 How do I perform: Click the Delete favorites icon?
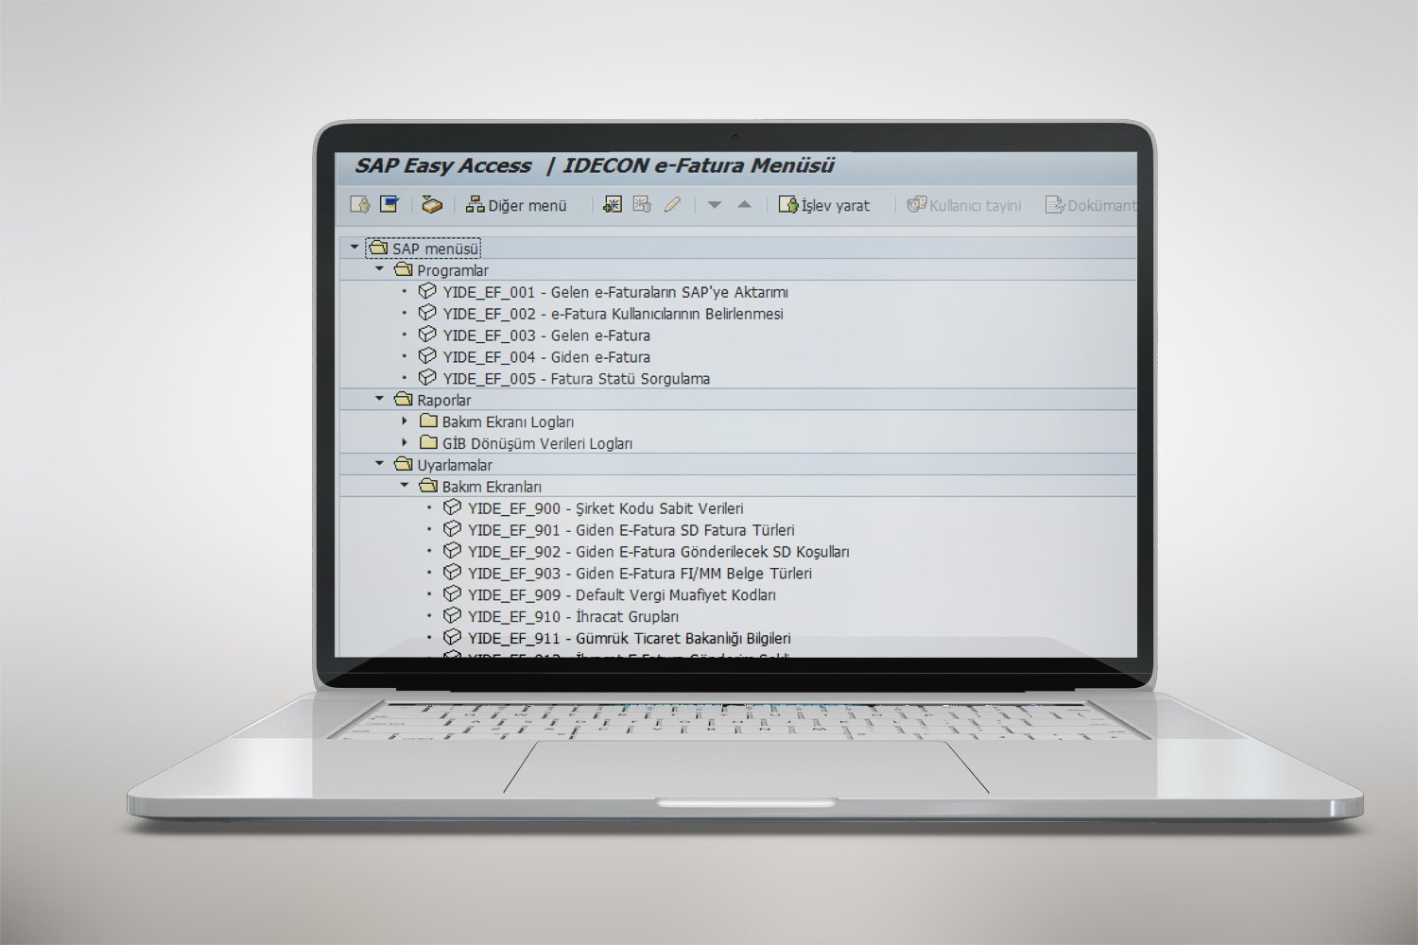pyautogui.click(x=642, y=204)
